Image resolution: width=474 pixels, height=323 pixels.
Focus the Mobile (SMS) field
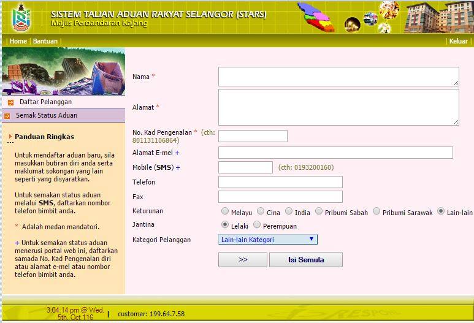[245, 167]
